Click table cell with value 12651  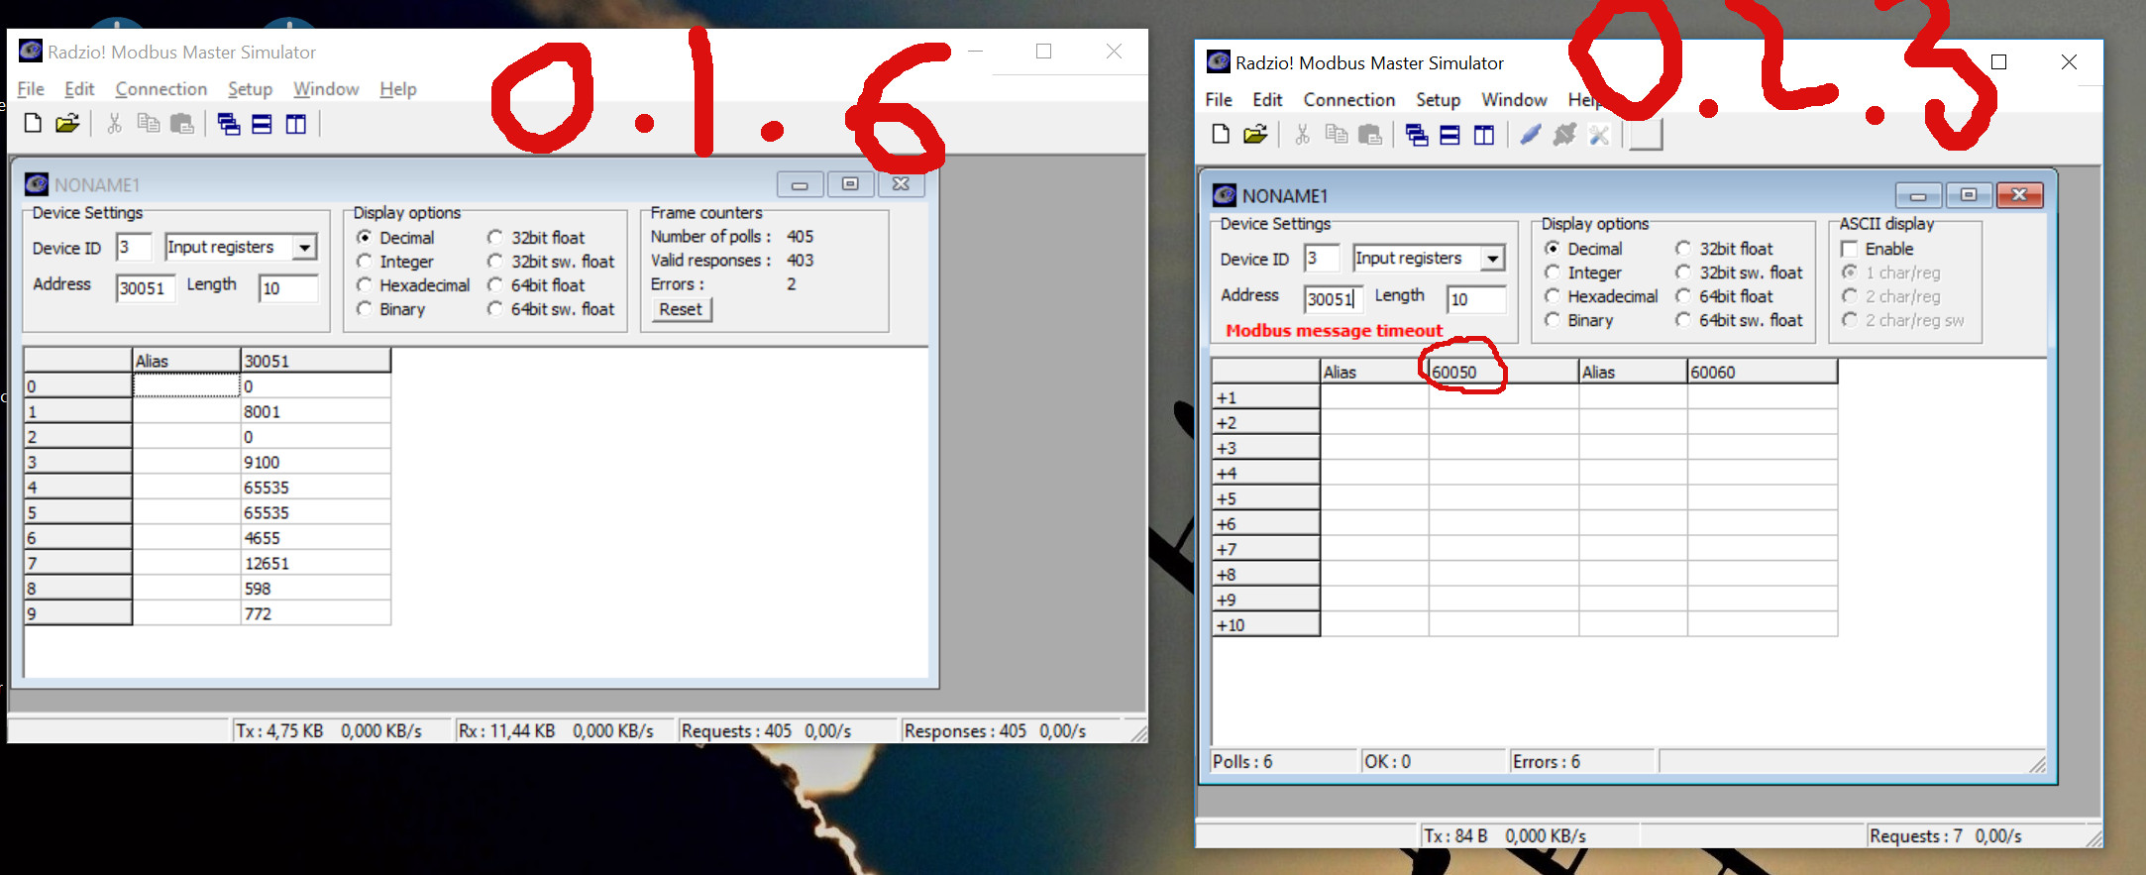click(315, 563)
